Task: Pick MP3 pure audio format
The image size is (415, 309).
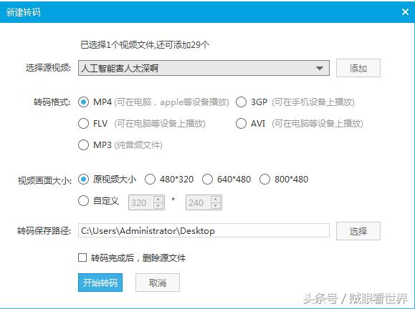Action: tap(83, 144)
